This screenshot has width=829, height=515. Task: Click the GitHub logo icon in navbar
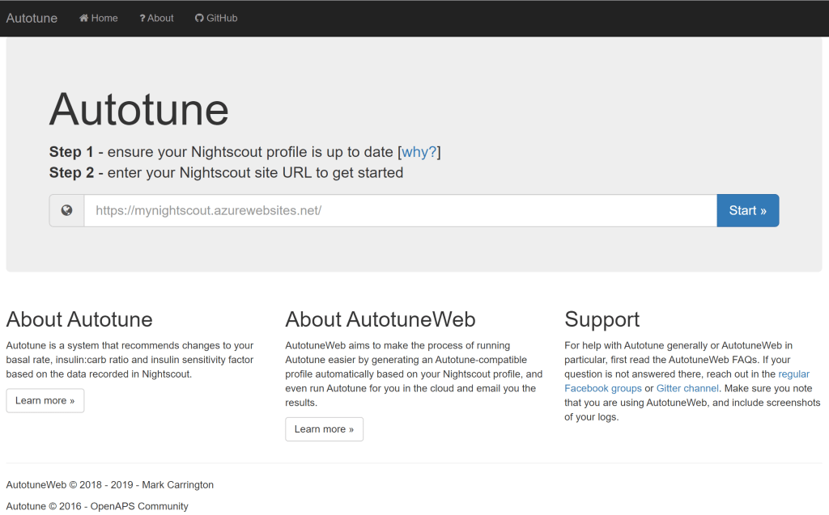199,18
